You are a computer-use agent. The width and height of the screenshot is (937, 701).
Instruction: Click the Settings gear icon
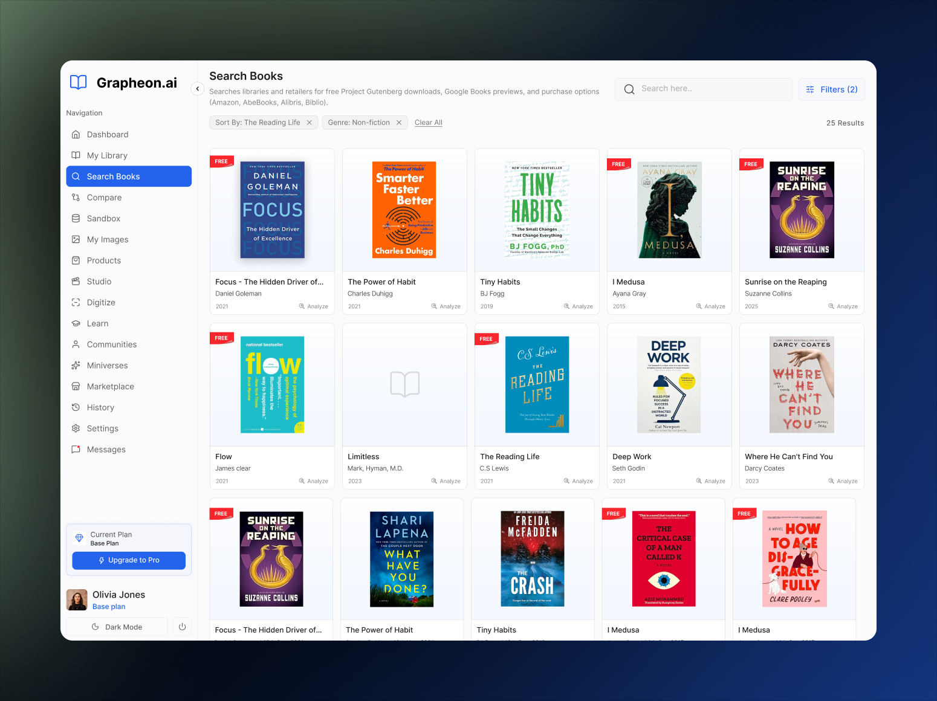76,428
